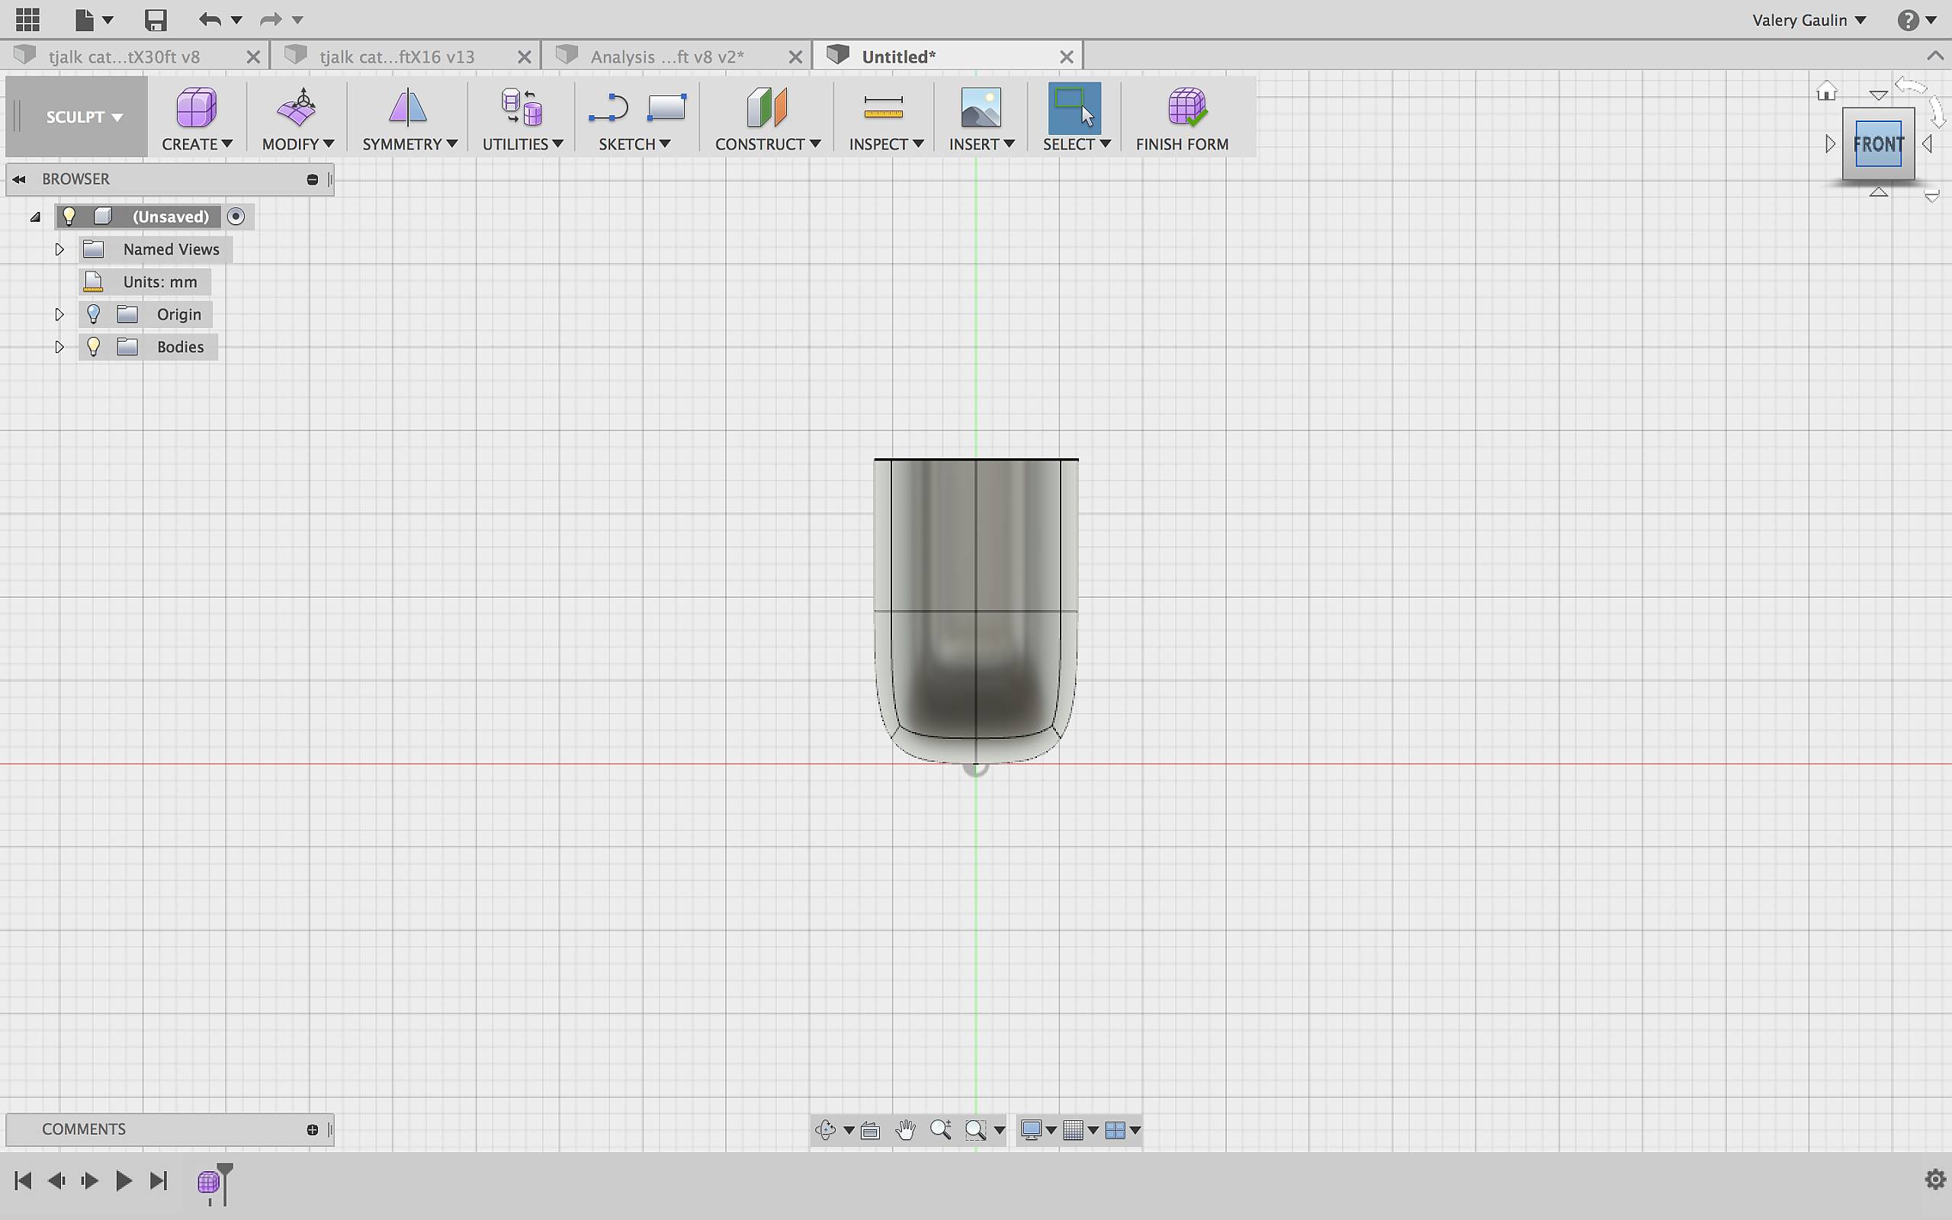Click the Inspect measure ruler icon
The width and height of the screenshot is (1952, 1220).
(883, 108)
